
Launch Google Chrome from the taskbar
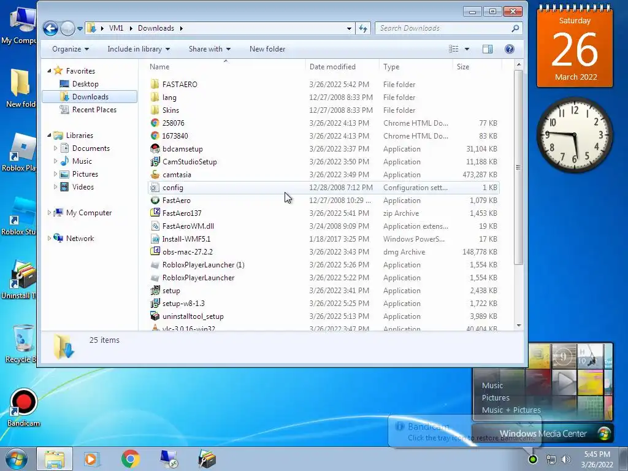tap(130, 459)
